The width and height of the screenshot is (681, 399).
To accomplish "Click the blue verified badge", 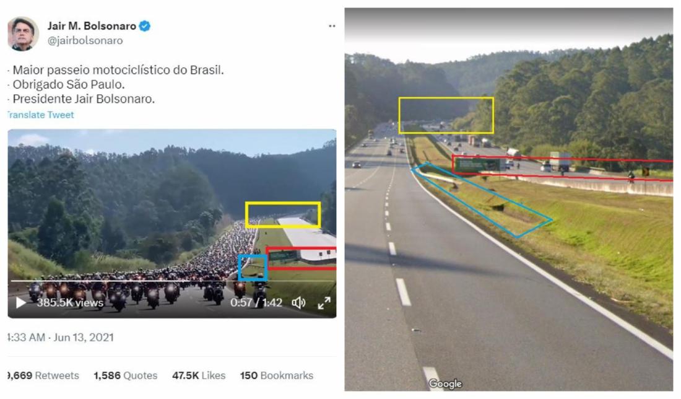I will pos(145,26).
